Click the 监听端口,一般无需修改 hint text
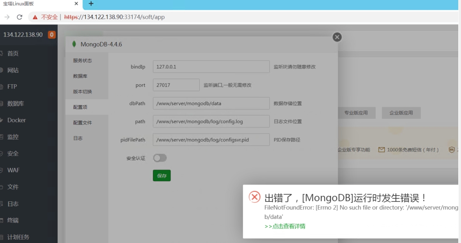Image resolution: width=461 pixels, height=243 pixels. point(227,85)
